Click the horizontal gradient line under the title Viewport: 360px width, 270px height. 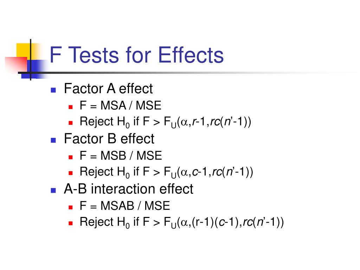point(184,73)
